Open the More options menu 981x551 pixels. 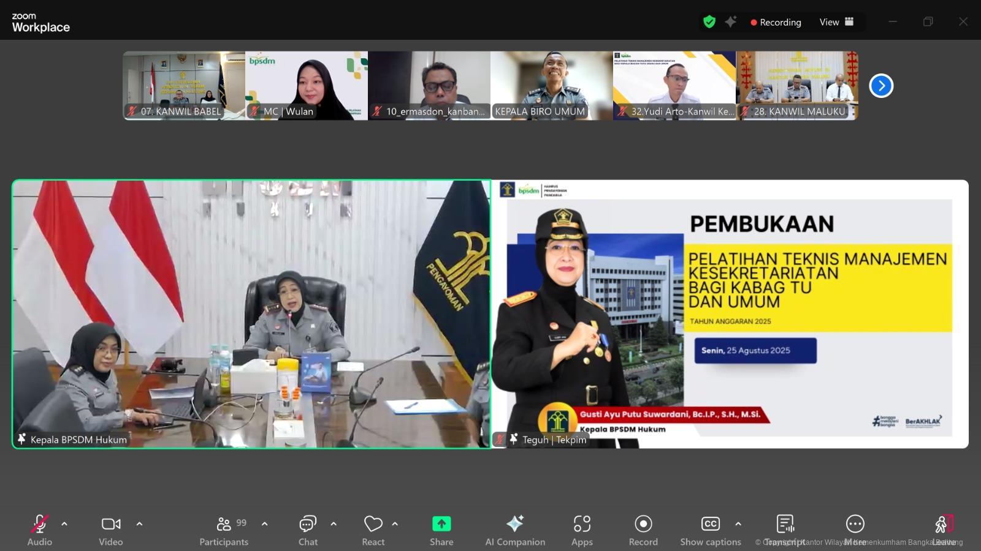click(x=855, y=530)
